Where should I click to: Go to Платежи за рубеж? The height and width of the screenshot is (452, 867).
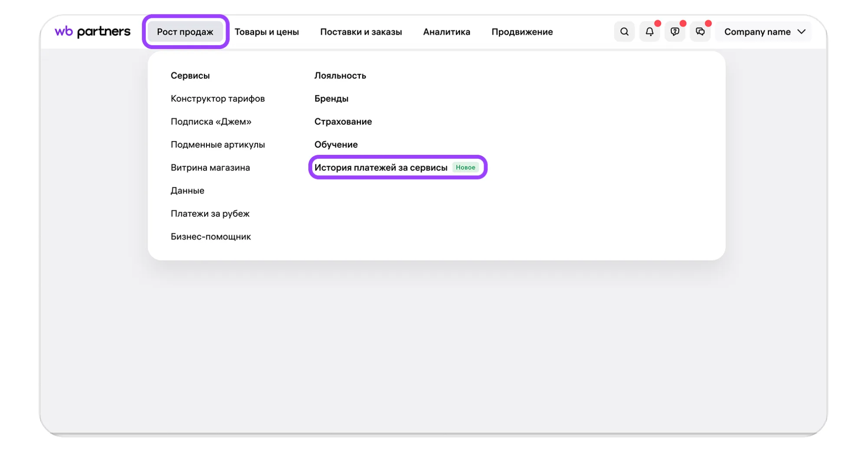pos(210,213)
